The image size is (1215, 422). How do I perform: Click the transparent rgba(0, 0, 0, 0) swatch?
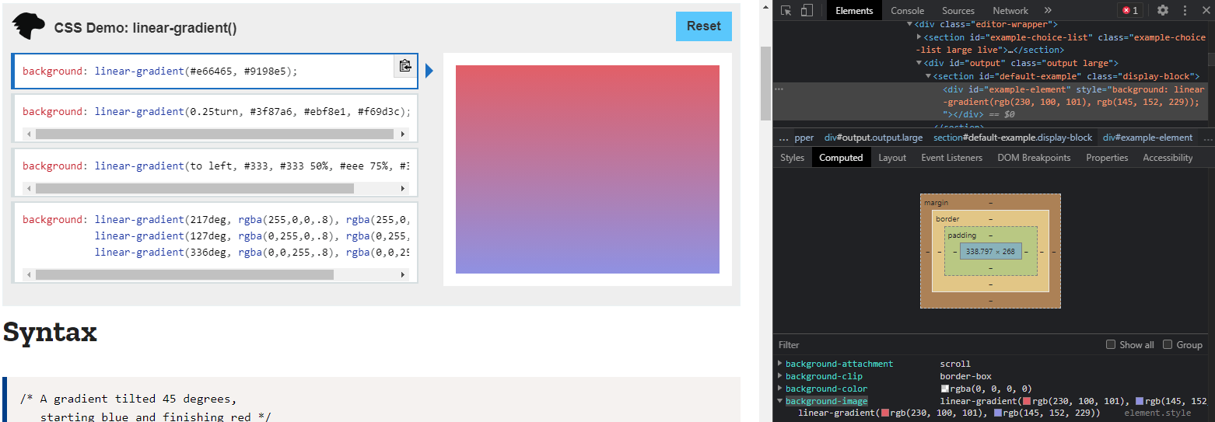pos(944,389)
